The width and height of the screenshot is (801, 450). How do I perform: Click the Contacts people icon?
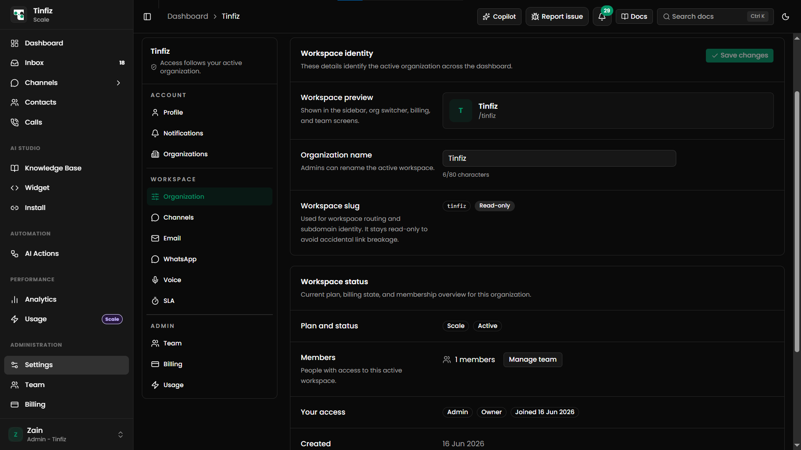15,102
